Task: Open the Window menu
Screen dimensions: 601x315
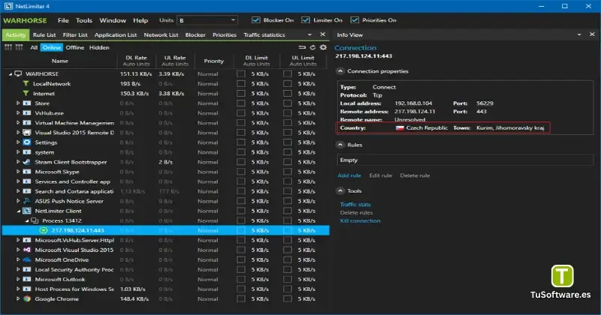Action: 113,20
